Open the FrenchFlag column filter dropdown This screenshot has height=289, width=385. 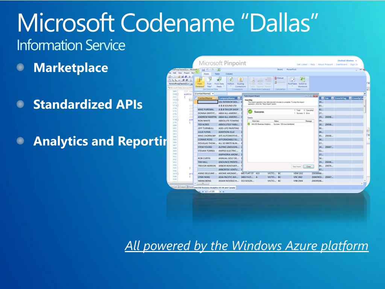(350, 98)
